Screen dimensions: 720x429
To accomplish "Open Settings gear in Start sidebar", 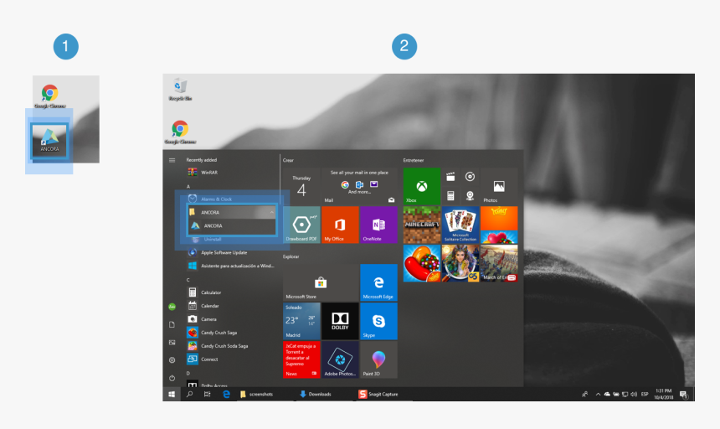I will click(x=172, y=360).
